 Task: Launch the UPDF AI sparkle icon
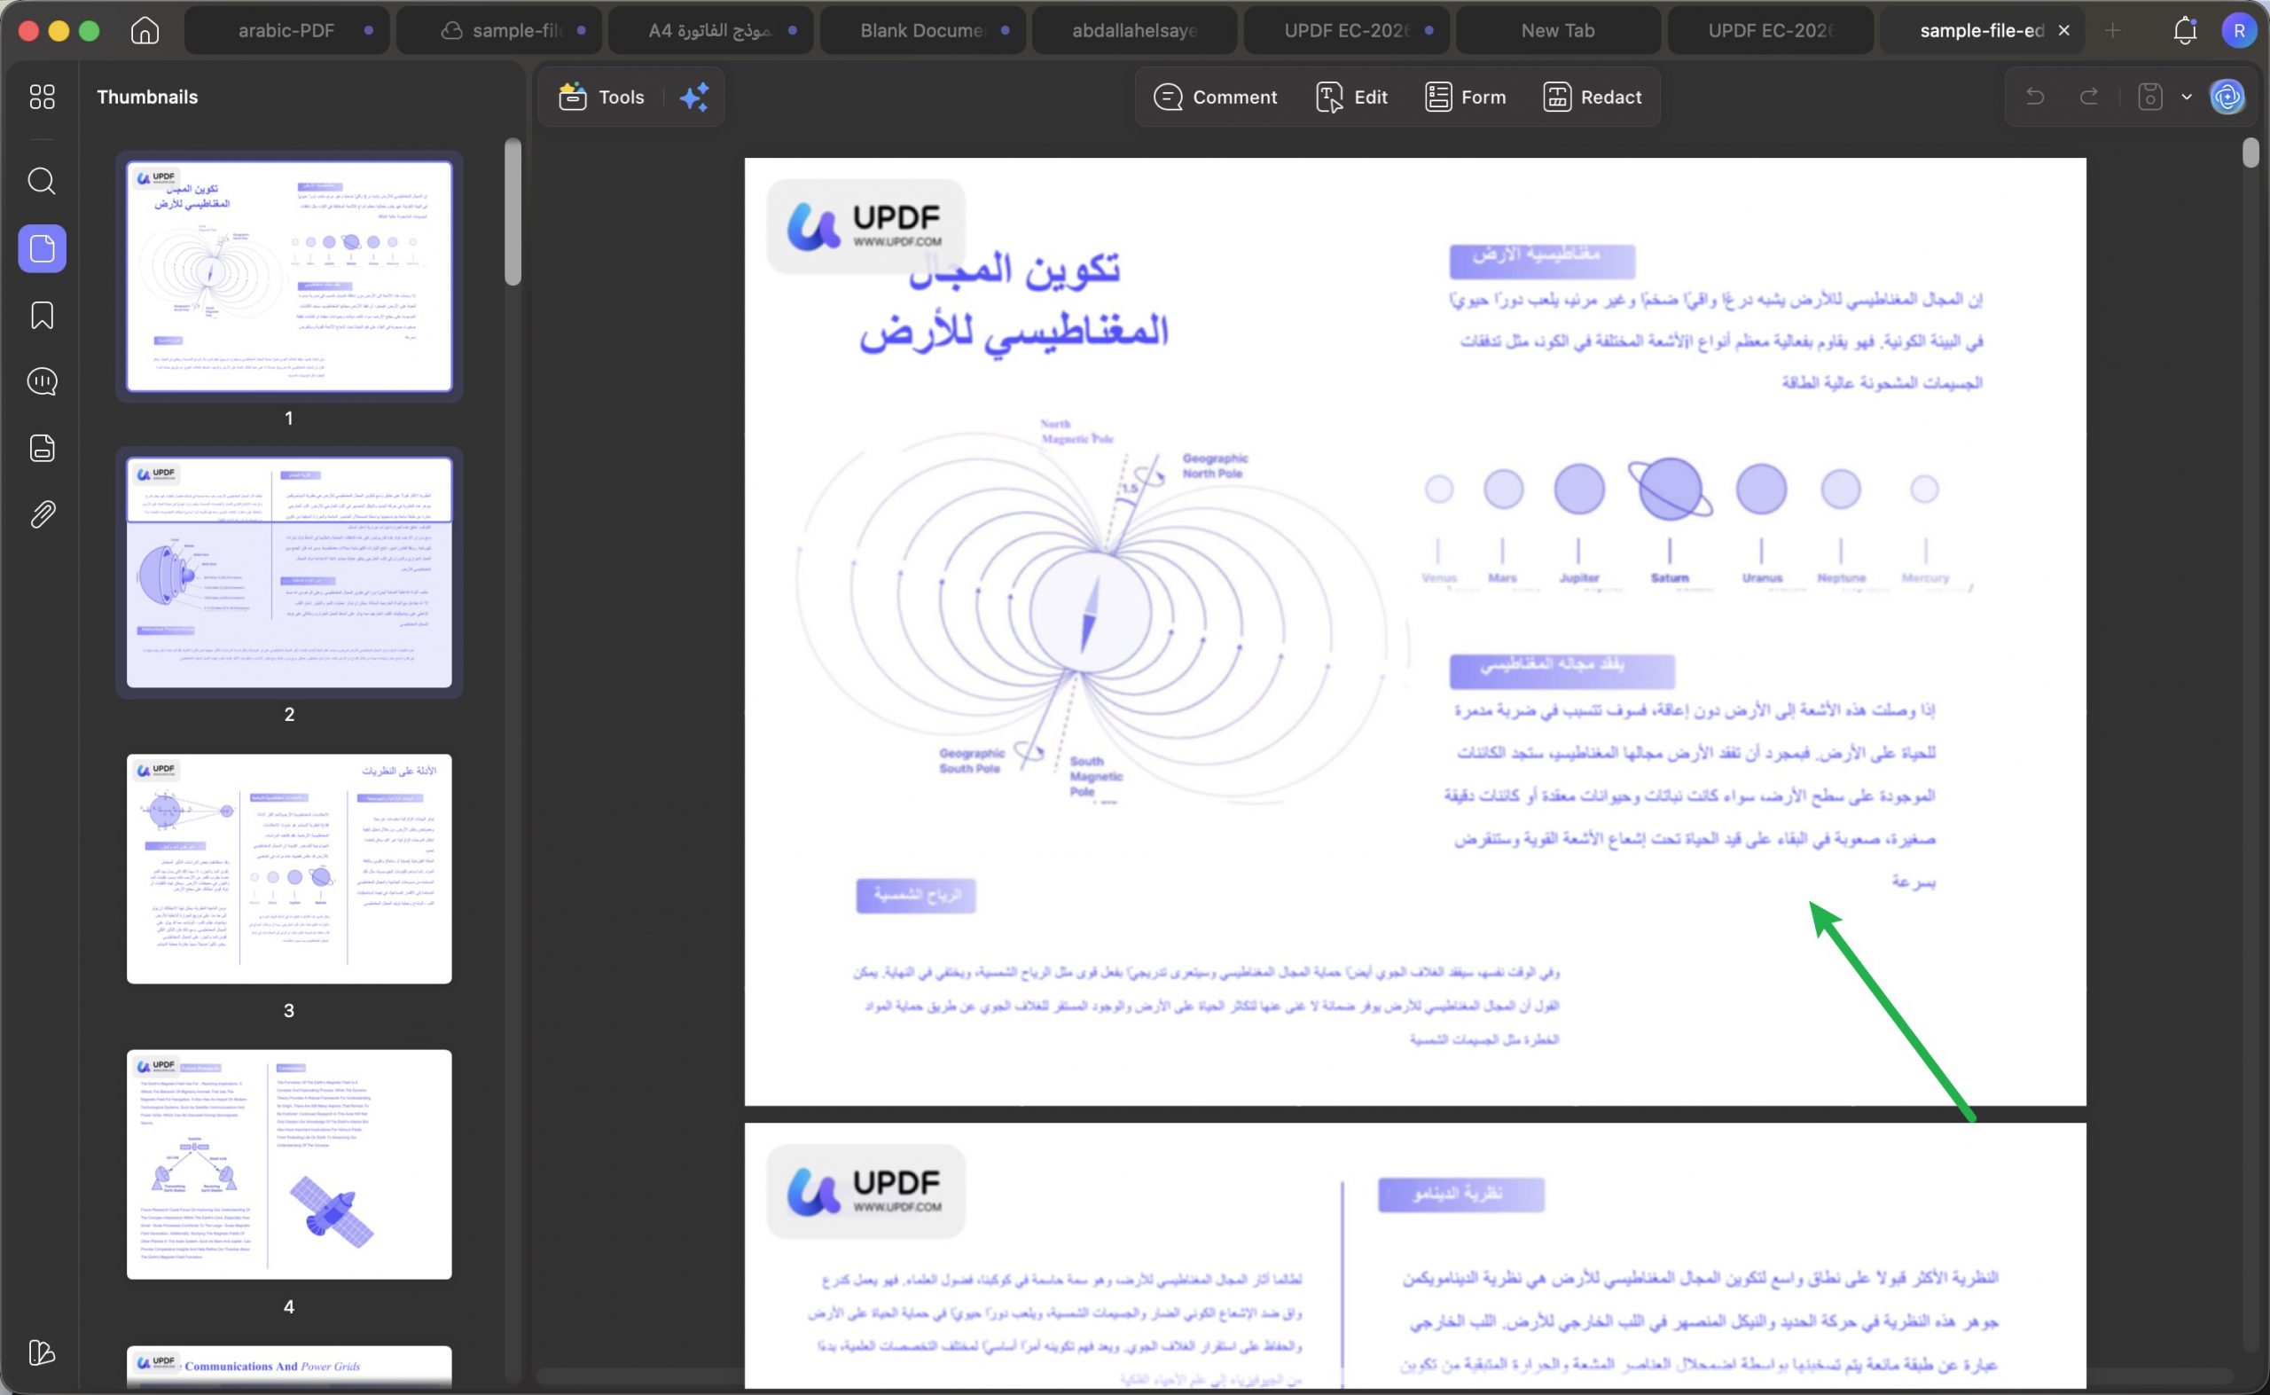pos(694,97)
